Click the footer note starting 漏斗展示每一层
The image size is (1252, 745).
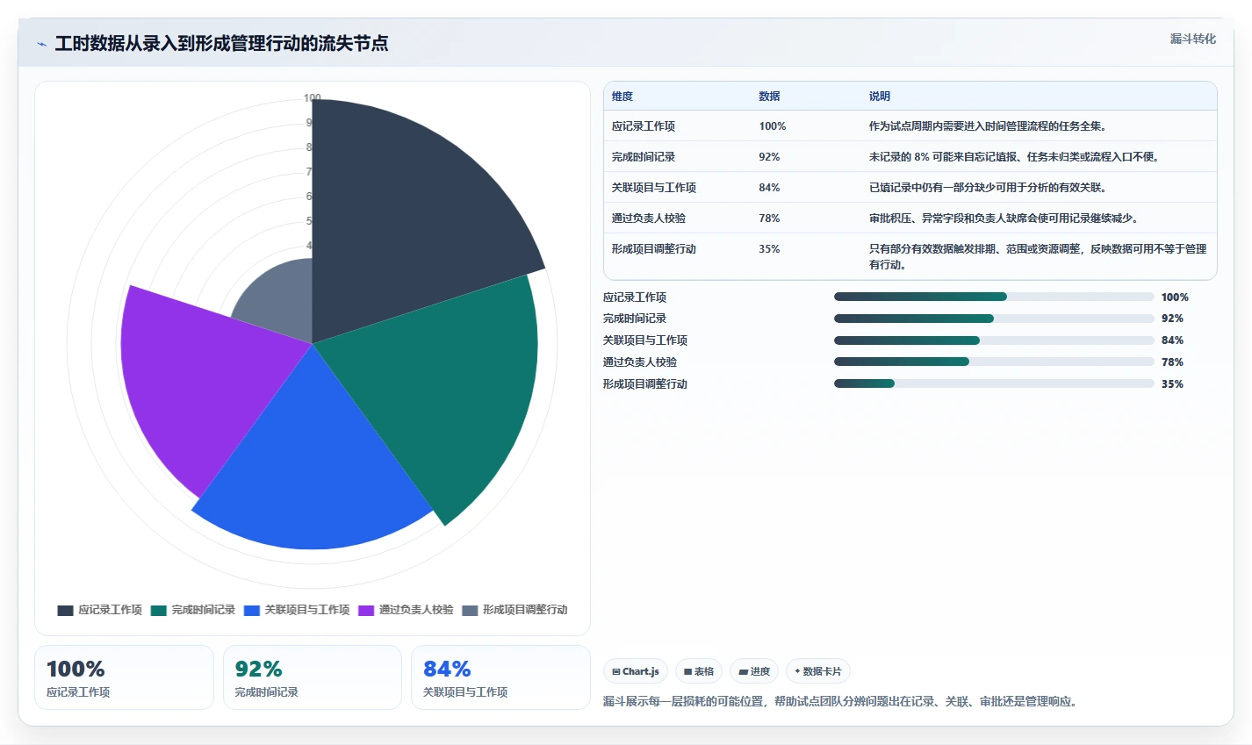[x=842, y=702]
